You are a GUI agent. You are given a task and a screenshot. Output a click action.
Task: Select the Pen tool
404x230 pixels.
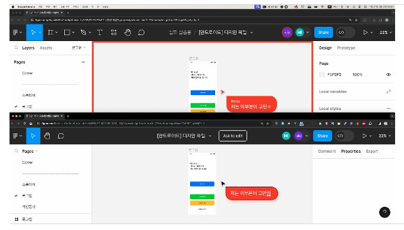tap(83, 33)
